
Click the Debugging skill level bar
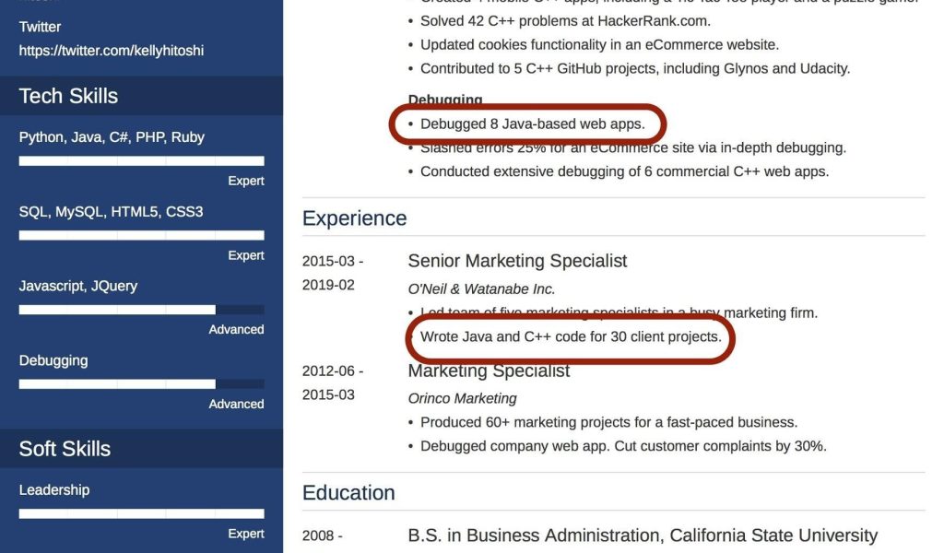coord(141,384)
